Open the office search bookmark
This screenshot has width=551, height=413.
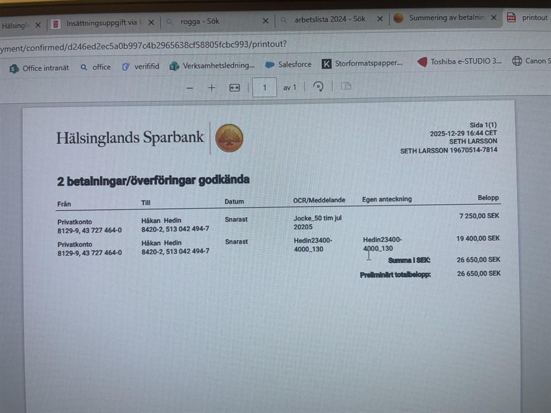coord(95,67)
